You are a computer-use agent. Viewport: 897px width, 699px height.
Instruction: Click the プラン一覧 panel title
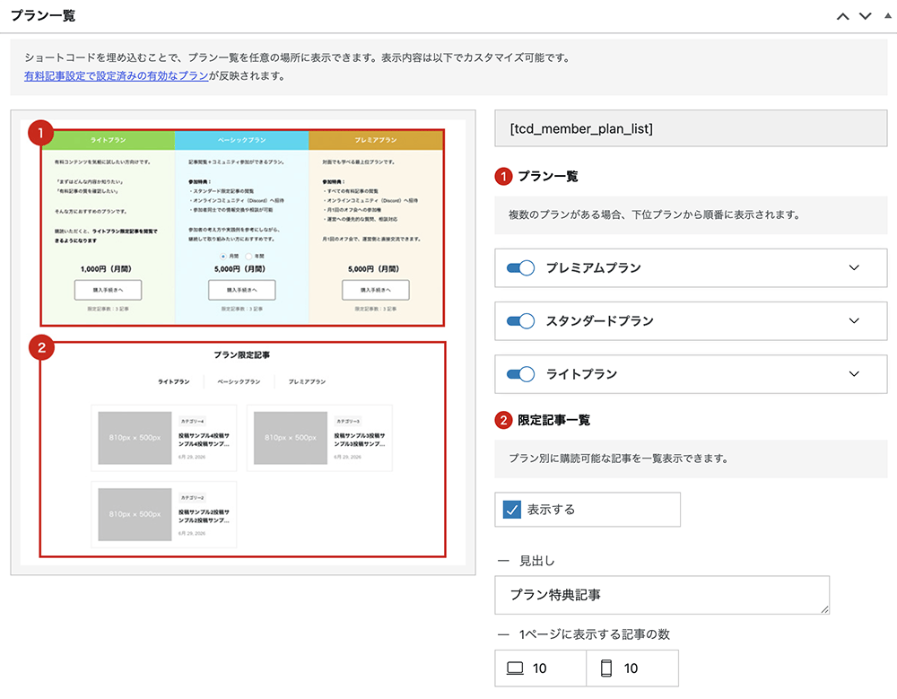tap(43, 15)
